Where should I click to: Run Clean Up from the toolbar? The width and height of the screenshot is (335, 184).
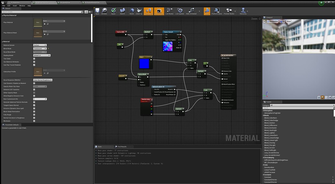click(x=139, y=11)
